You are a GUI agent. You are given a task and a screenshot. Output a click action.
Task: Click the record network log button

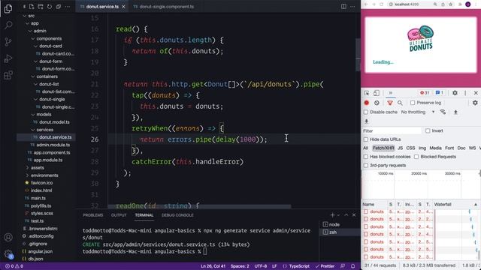(366, 103)
